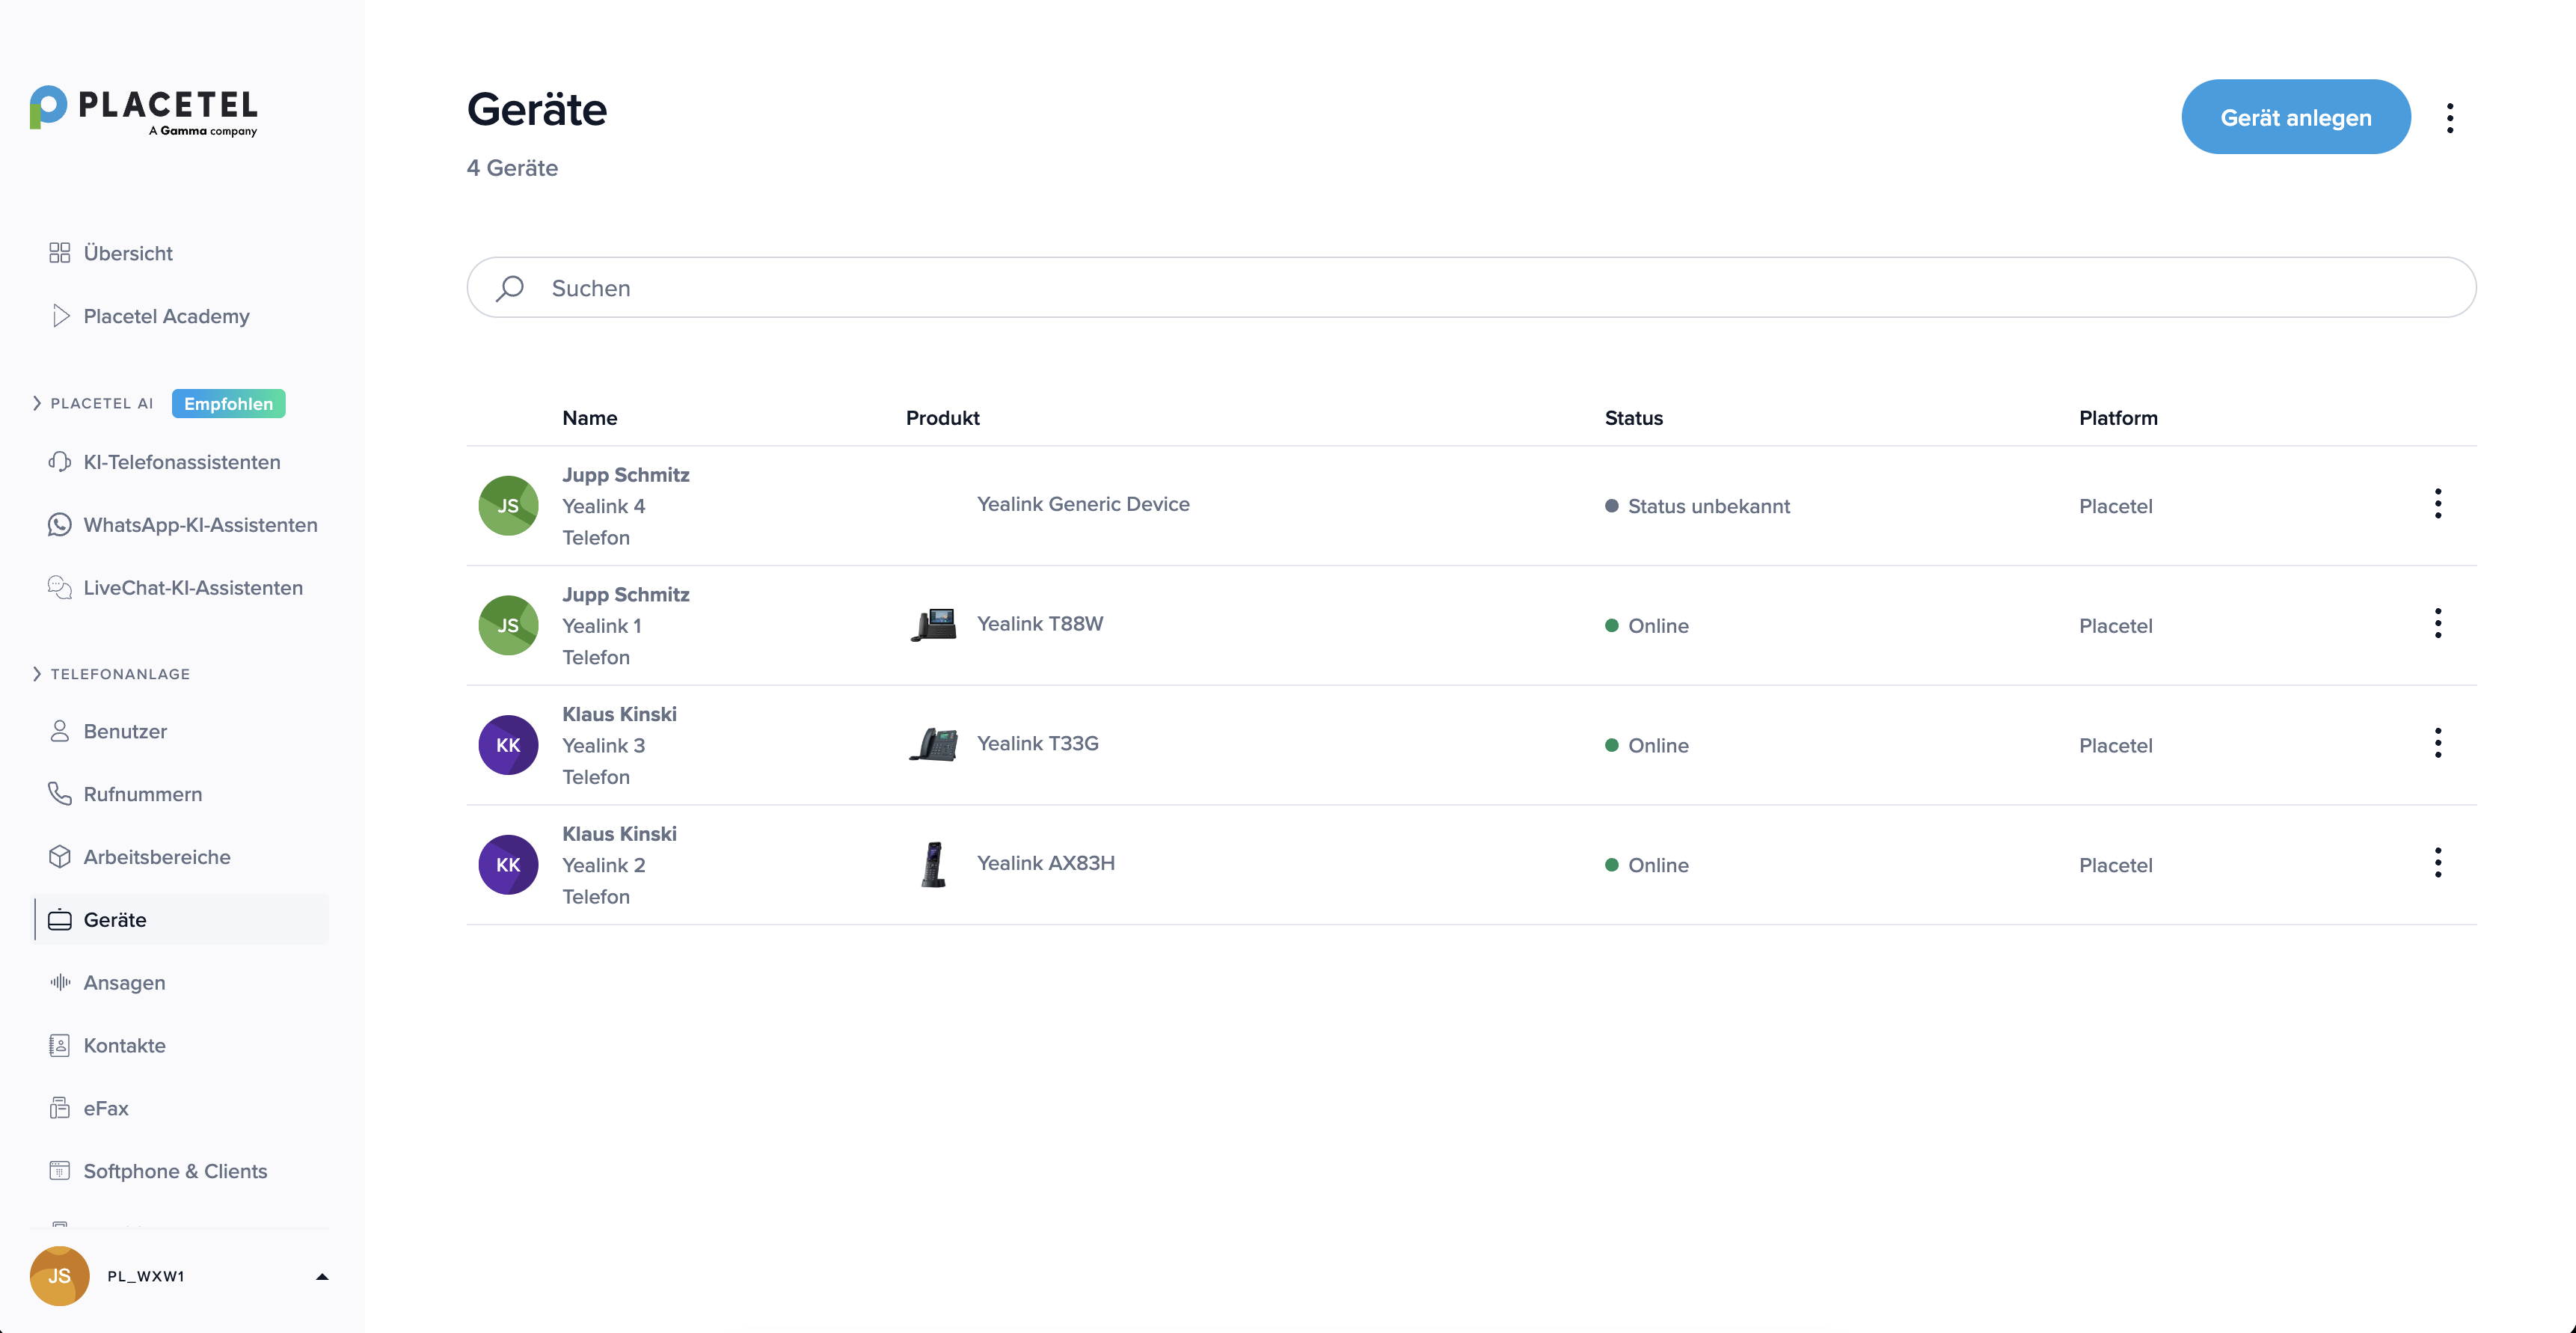Click the Placetel Academy play icon
The image size is (2576, 1333).
60,316
